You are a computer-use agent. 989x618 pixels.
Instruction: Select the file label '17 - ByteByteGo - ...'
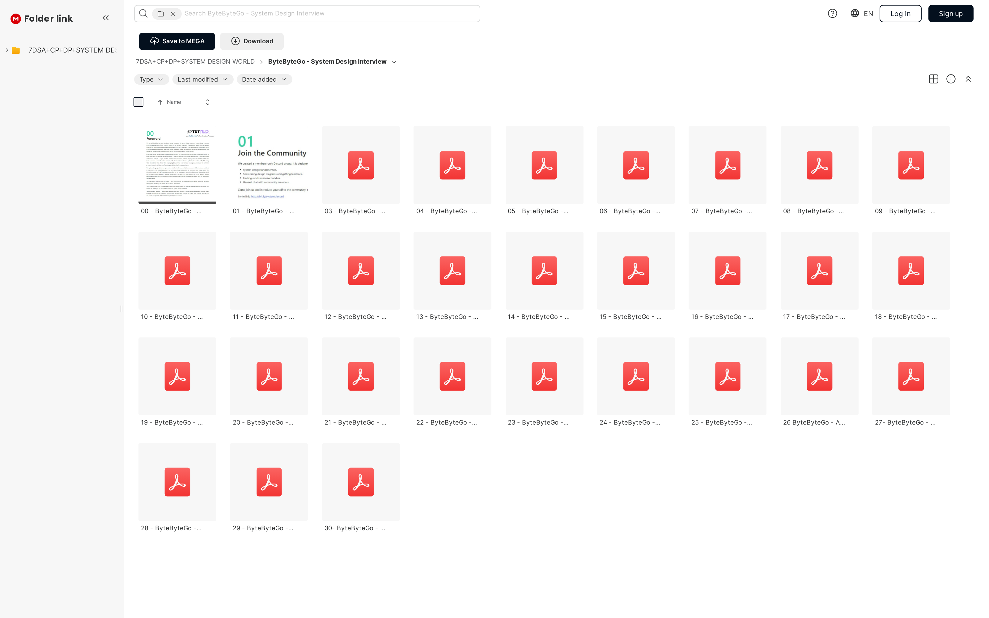coord(814,317)
